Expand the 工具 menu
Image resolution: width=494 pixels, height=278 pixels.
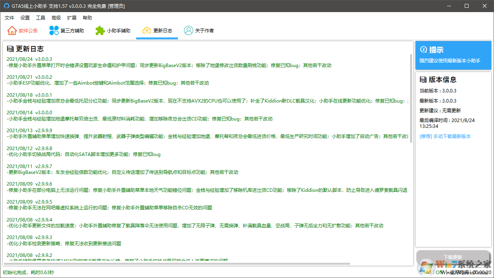41,18
